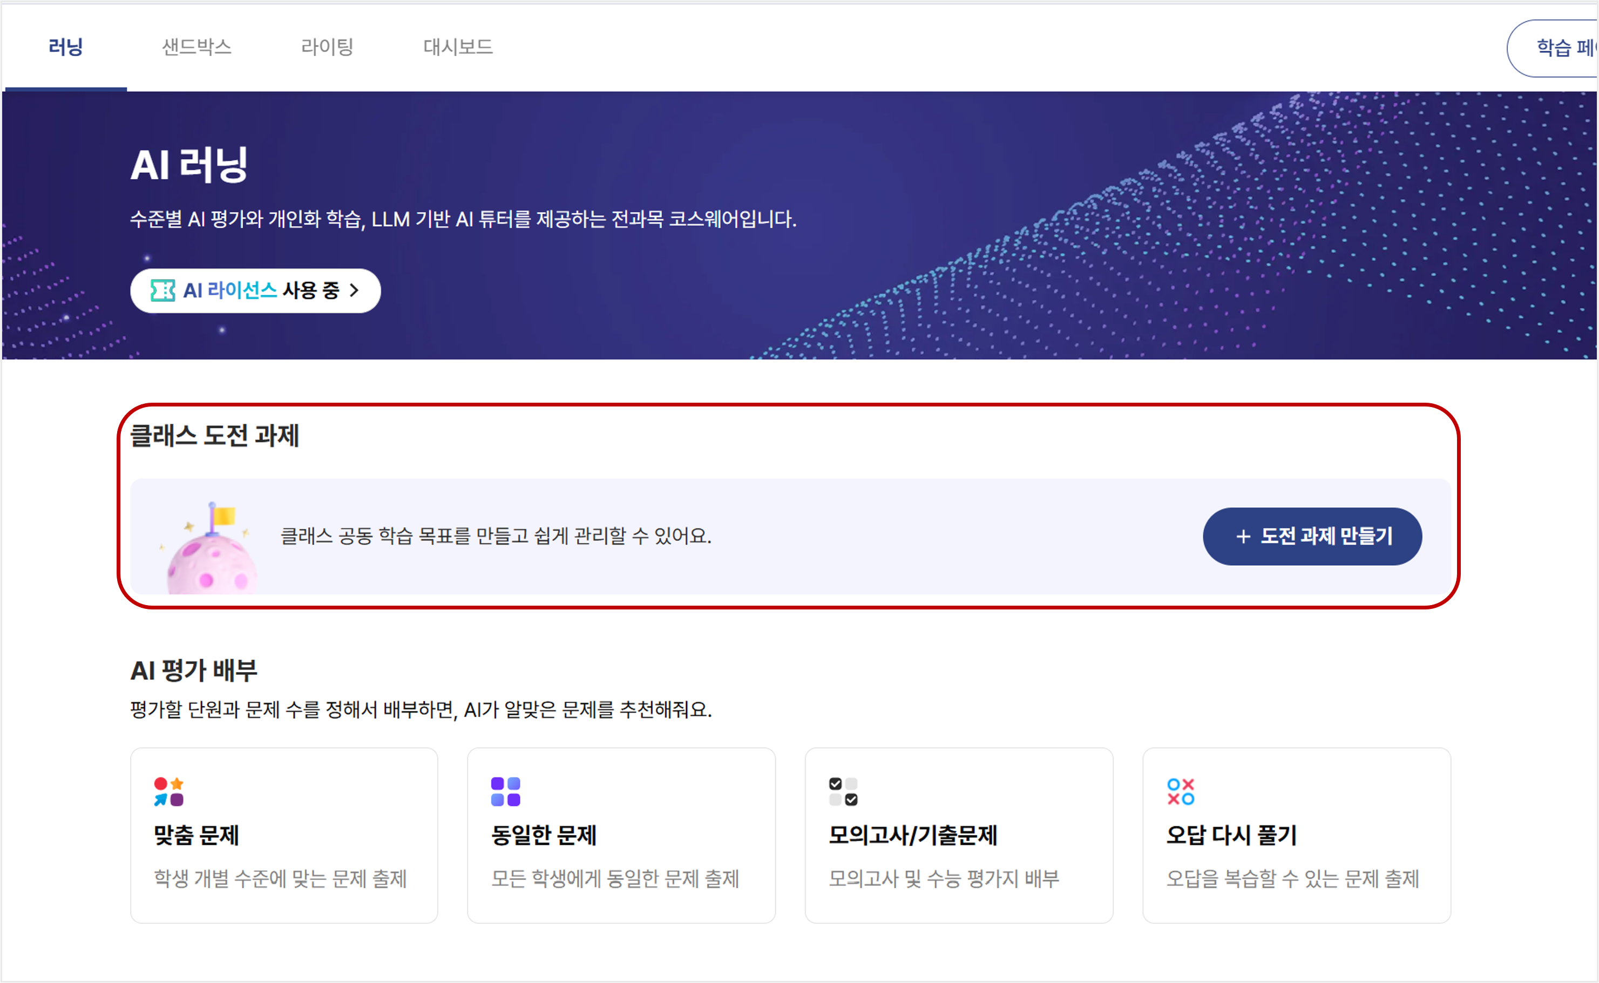
Task: Click the checkbox grid icon for 모의고사/기출문제
Action: click(x=843, y=792)
